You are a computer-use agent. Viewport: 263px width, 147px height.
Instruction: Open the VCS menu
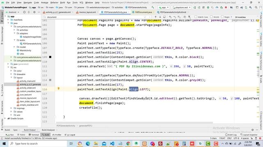coord(81,2)
